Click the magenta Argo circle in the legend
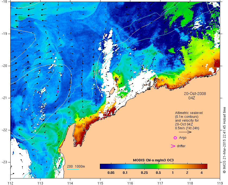 [175, 138]
